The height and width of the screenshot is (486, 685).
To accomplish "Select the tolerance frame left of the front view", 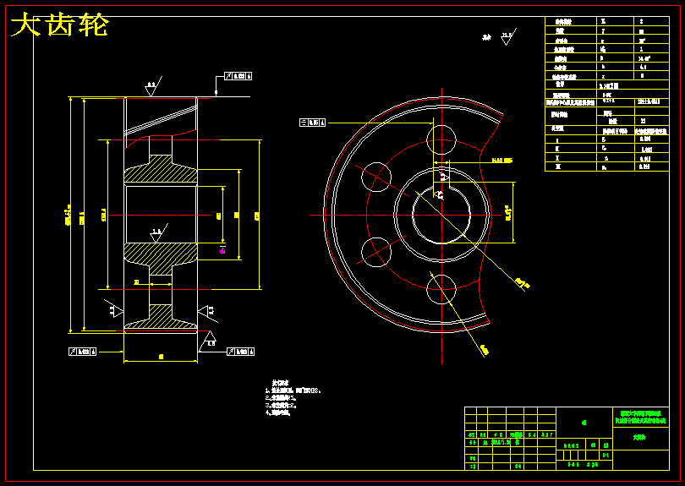I will (x=312, y=123).
